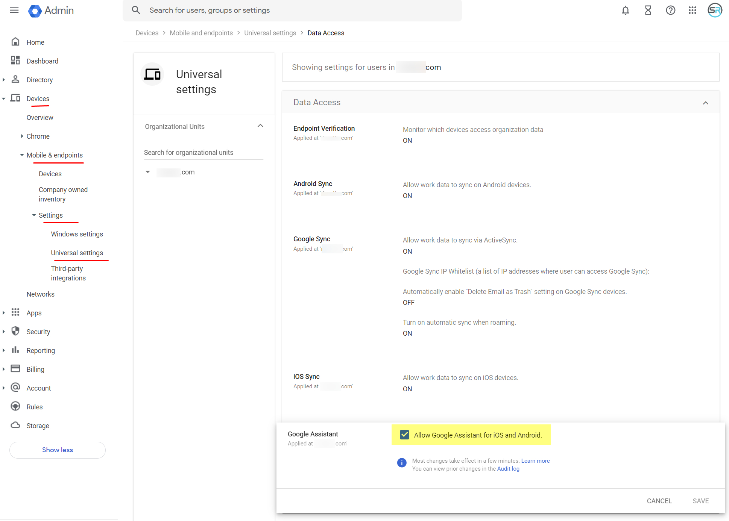The height and width of the screenshot is (521, 729).
Task: Click the Google Admin logo
Action: click(51, 11)
